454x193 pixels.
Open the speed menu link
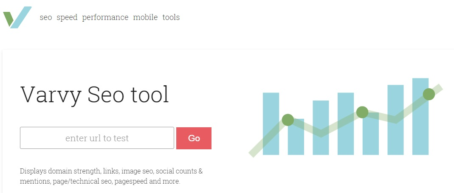click(67, 17)
